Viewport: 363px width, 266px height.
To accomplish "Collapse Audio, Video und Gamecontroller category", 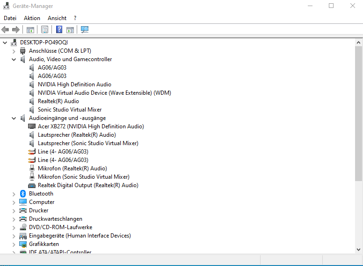I will pos(14,60).
